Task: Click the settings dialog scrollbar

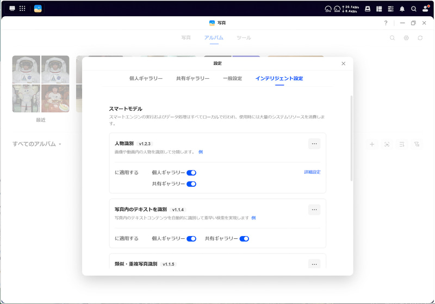Action: pos(351,138)
